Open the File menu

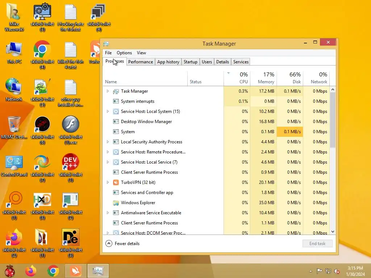108,53
